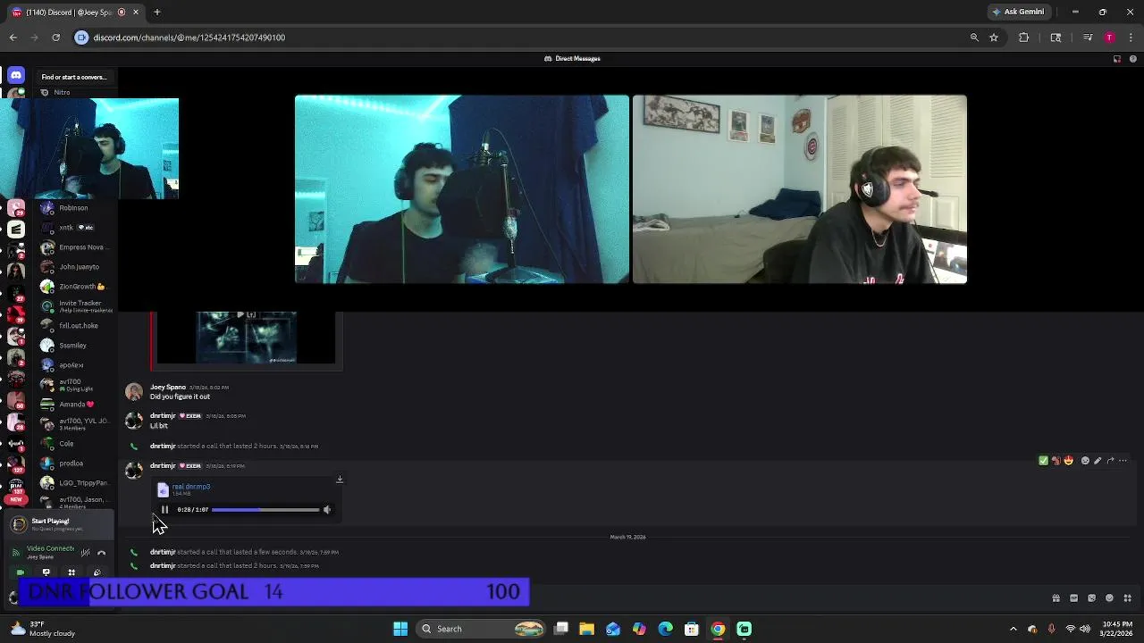Toggle noise suppression in voice panel
This screenshot has height=643, width=1144.
click(x=85, y=553)
